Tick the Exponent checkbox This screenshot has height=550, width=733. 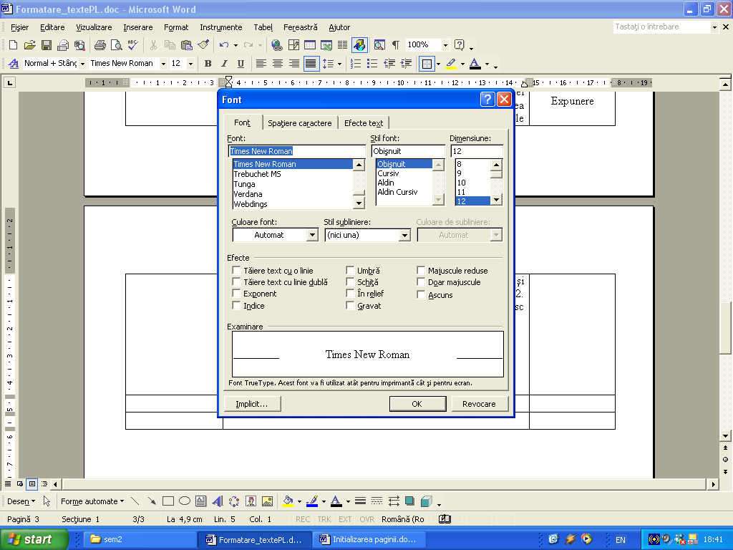point(236,294)
